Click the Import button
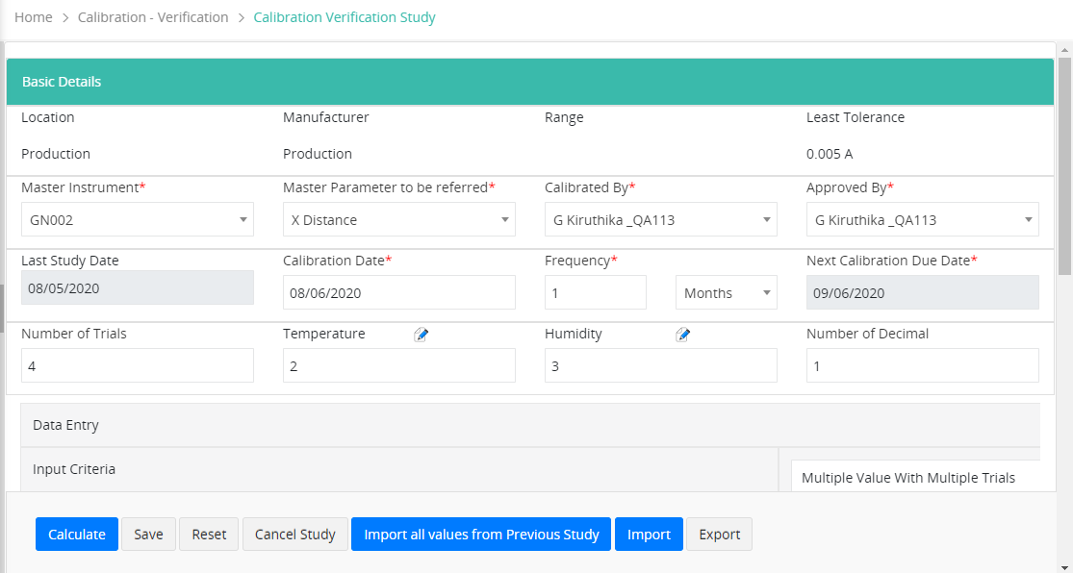 pyautogui.click(x=649, y=534)
